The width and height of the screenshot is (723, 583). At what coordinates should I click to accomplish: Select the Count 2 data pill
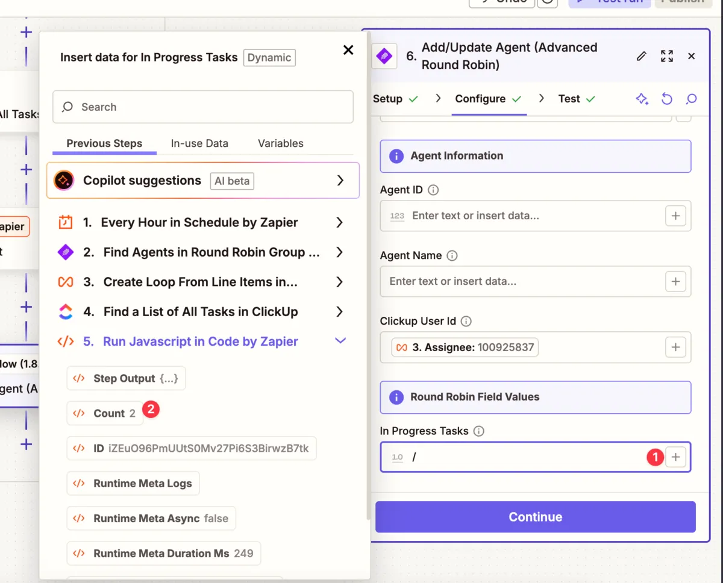105,413
